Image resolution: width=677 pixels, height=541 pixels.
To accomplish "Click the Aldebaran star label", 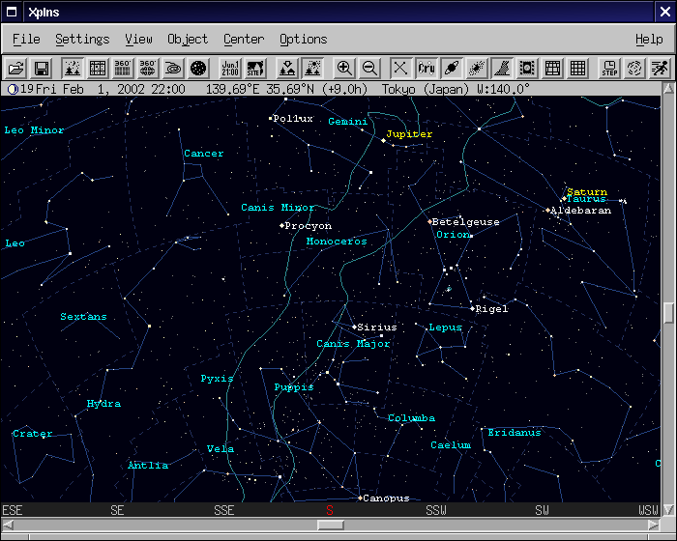I will (581, 211).
